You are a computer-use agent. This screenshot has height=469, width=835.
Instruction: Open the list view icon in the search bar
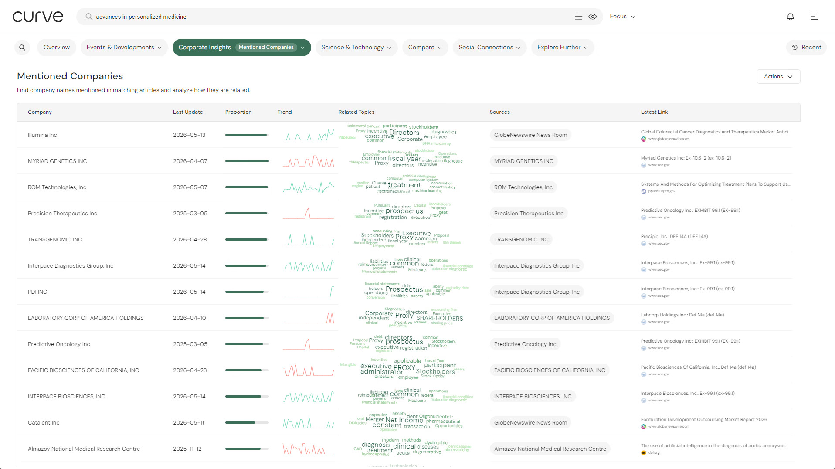click(579, 17)
